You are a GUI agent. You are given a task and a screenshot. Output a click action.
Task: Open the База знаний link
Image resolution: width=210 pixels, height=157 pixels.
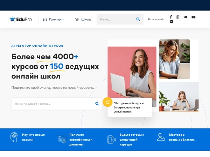(x=156, y=20)
